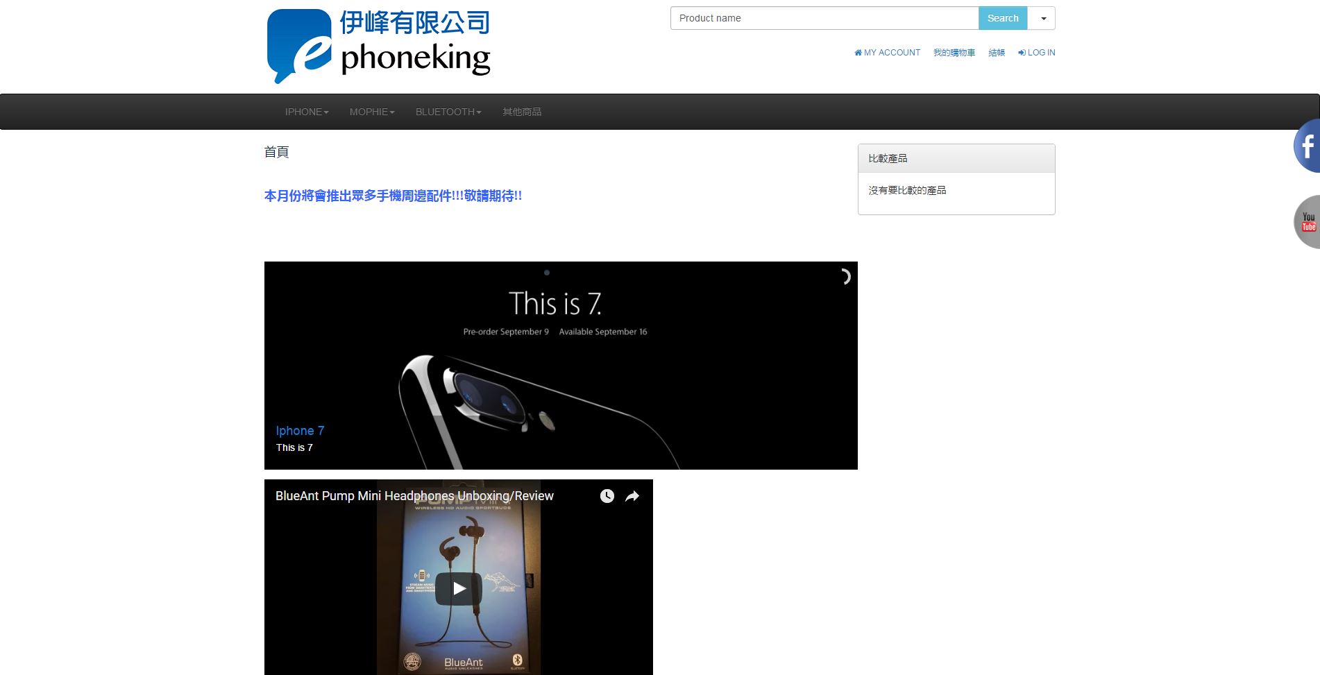The image size is (1320, 675).
Task: Open the Facebook side tab icon
Action: pos(1308,146)
